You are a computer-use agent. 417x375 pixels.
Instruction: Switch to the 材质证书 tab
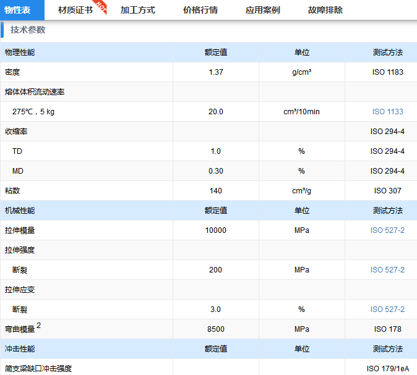(x=75, y=10)
